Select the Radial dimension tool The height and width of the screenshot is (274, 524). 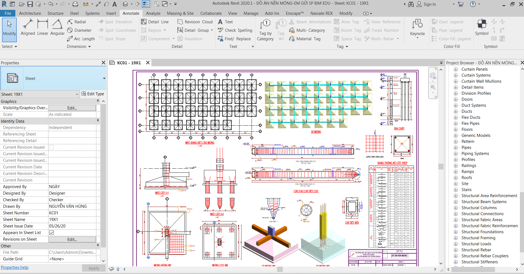pos(77,22)
